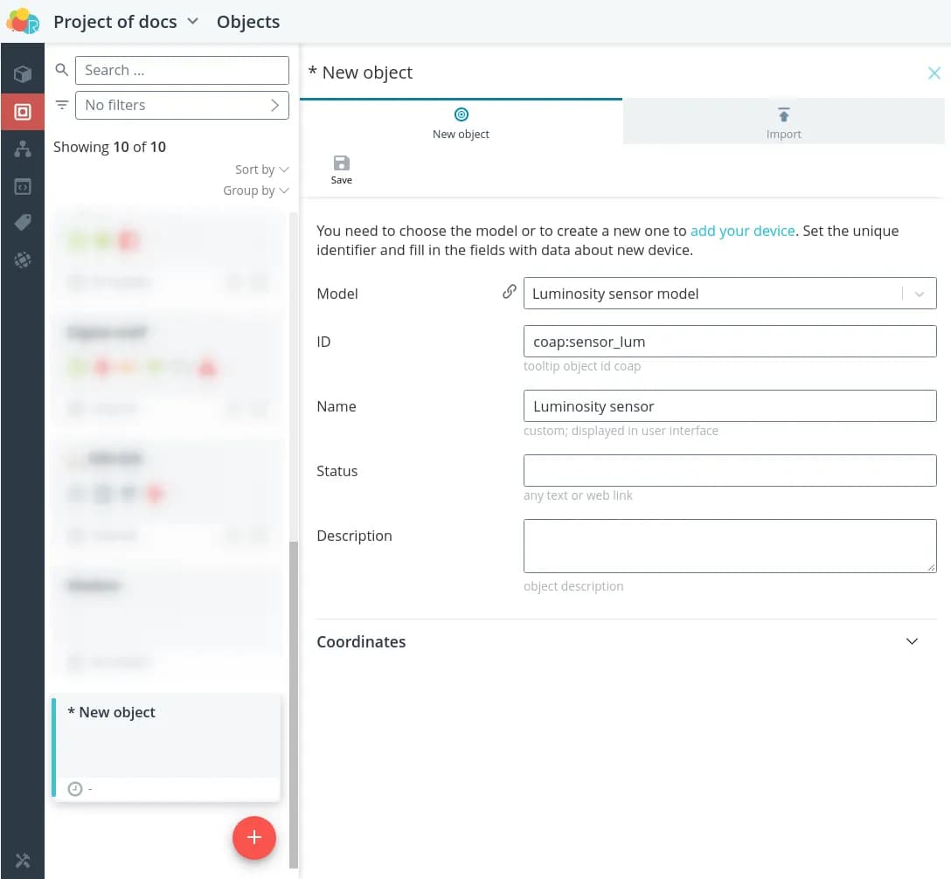
Task: Expand the Model selection dropdown
Action: pos(919,294)
